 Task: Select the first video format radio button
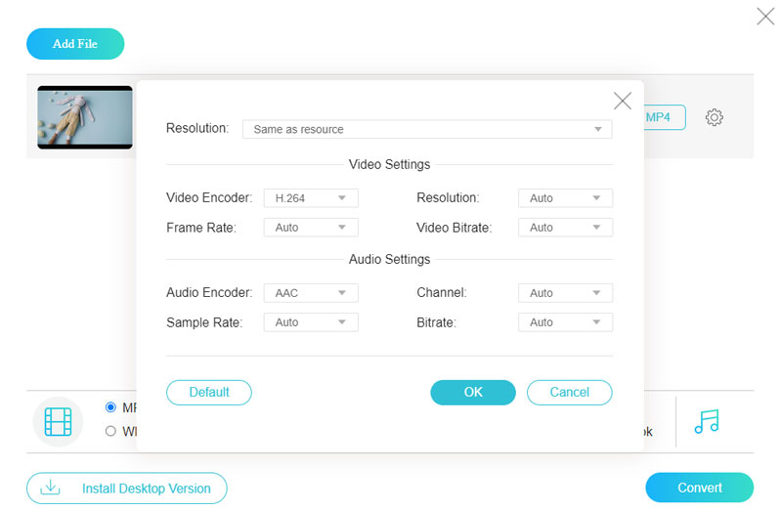click(110, 407)
